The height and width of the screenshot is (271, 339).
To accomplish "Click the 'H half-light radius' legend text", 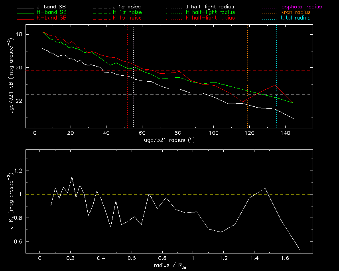I will pyautogui.click(x=210, y=12).
